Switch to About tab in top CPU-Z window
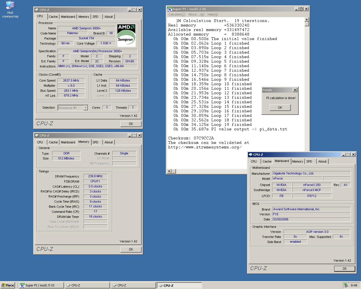361x289 pixels. (x=109, y=17)
